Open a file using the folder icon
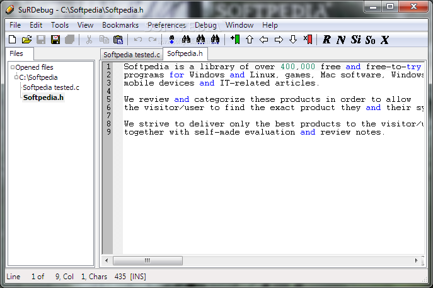 (x=26, y=40)
